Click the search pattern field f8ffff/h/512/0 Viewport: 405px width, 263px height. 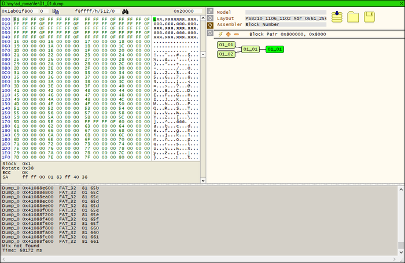94,11
